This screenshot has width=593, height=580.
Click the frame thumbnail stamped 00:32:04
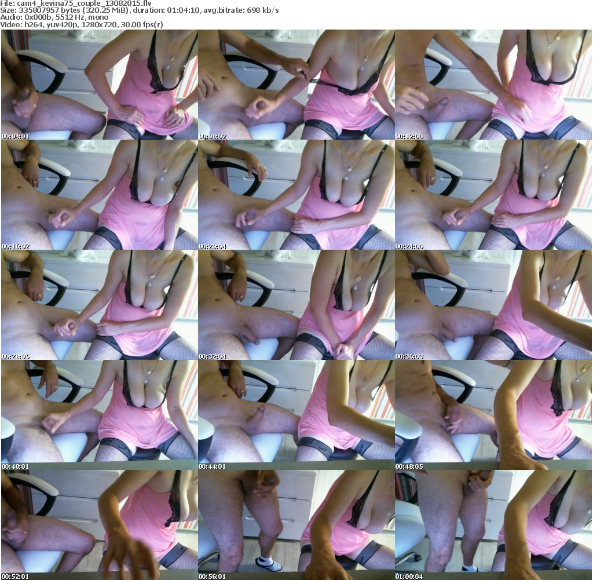click(296, 305)
